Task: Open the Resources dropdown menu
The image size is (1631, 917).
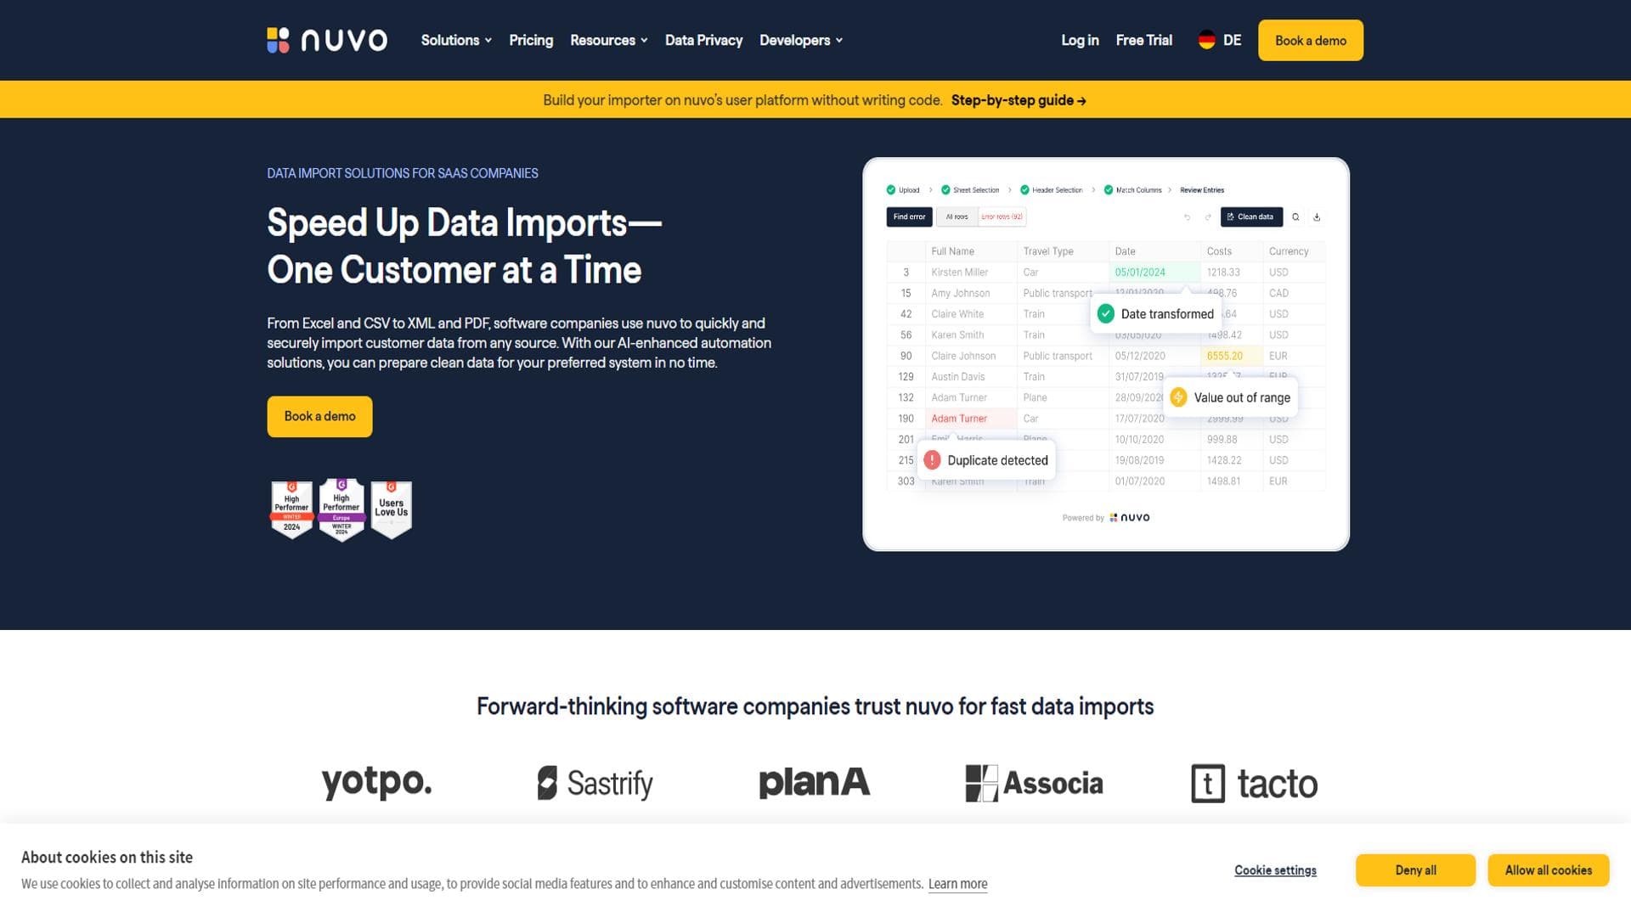Action: [x=608, y=40]
